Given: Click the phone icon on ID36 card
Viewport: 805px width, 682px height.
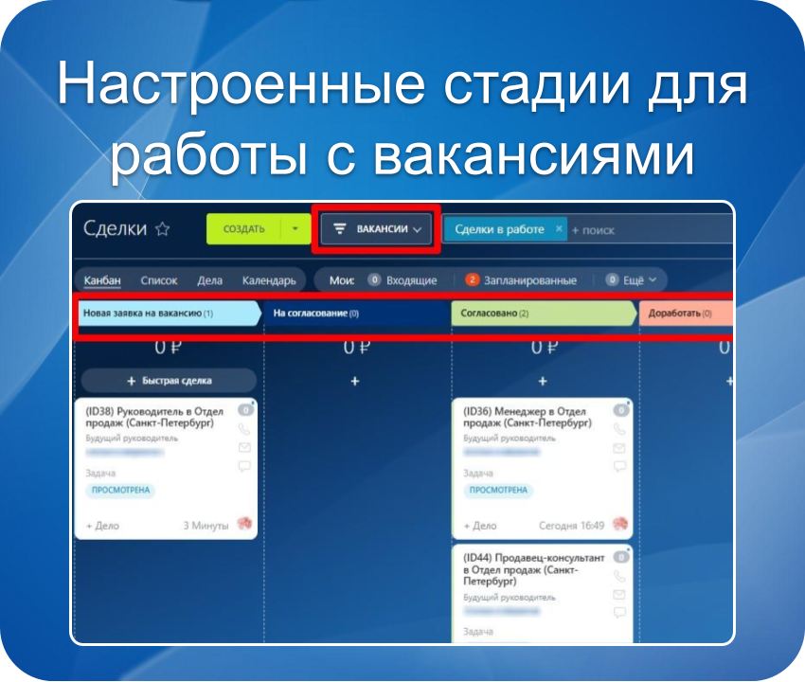Looking at the screenshot, I should [619, 429].
